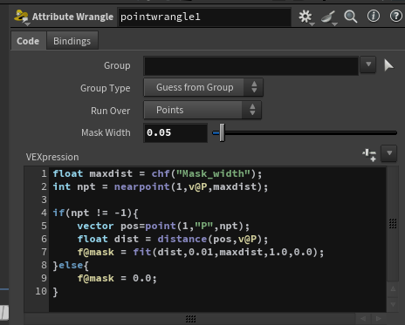The width and height of the screenshot is (405, 325).
Task: Click the Mask Width slider handle
Action: tap(222, 132)
